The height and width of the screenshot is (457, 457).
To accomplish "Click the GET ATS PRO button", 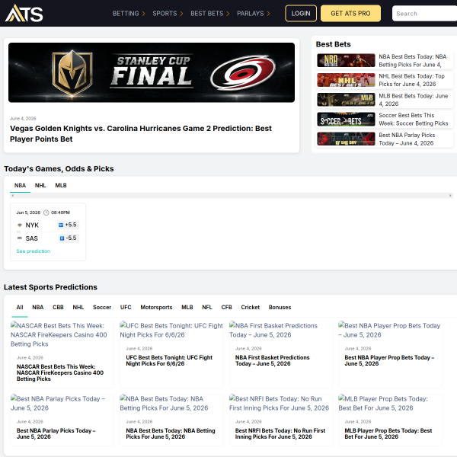I will pos(350,14).
